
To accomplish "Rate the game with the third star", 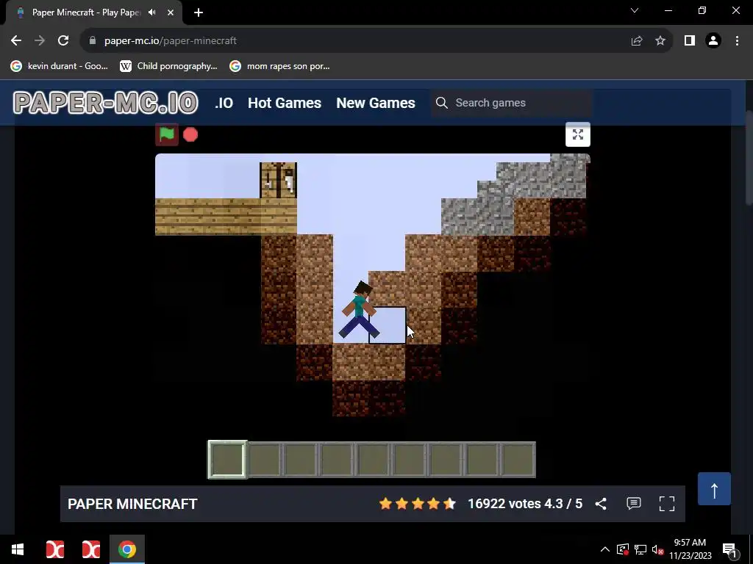I will (418, 504).
